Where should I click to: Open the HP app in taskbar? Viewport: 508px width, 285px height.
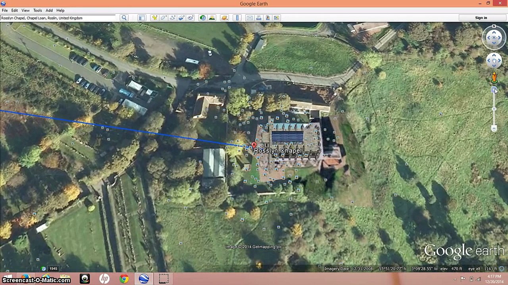pyautogui.click(x=104, y=279)
